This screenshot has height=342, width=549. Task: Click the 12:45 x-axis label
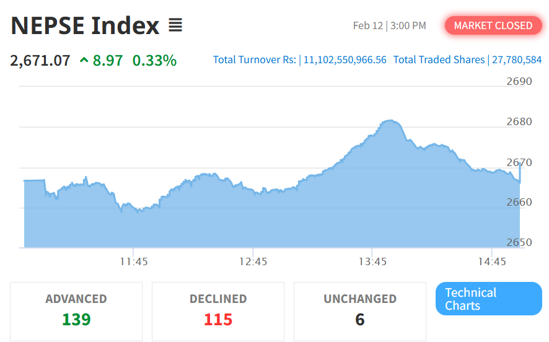tap(253, 262)
